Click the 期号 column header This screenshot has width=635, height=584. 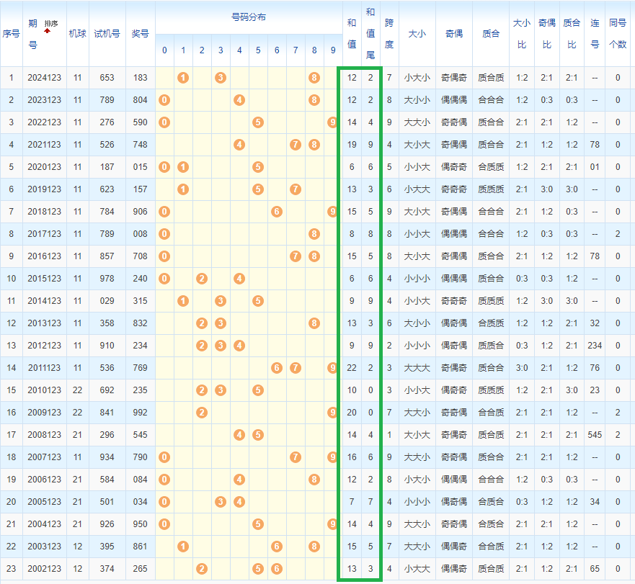pyautogui.click(x=33, y=34)
